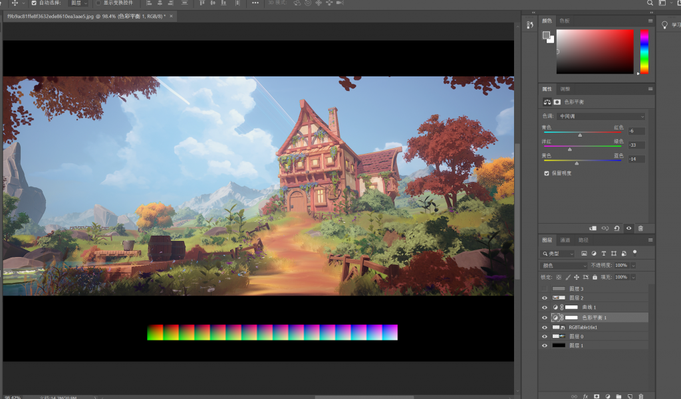Toggle the 自动选择 checkbox
Image resolution: width=681 pixels, height=399 pixels.
(34, 3)
